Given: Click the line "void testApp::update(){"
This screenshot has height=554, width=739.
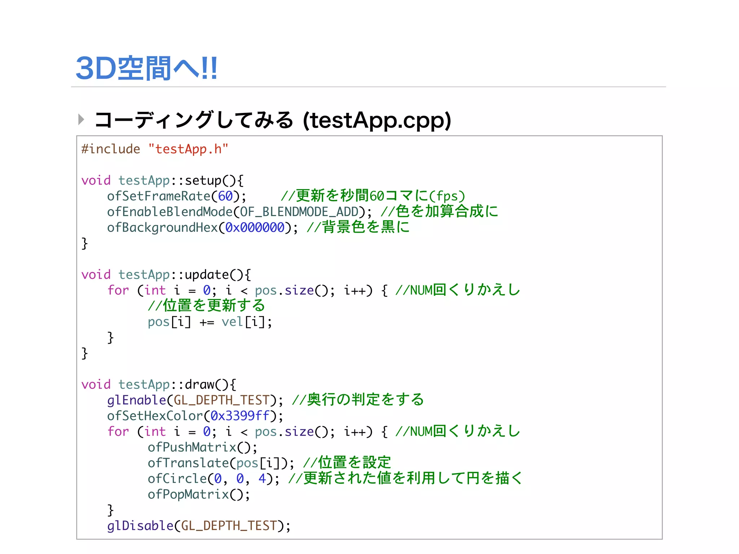Looking at the screenshot, I should click(x=166, y=275).
